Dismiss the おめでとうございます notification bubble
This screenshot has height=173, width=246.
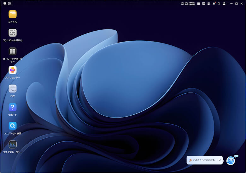[220, 160]
